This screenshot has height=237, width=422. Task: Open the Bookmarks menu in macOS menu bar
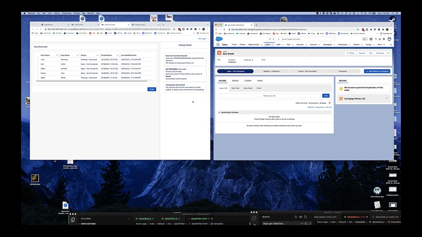pyautogui.click(x=67, y=13)
